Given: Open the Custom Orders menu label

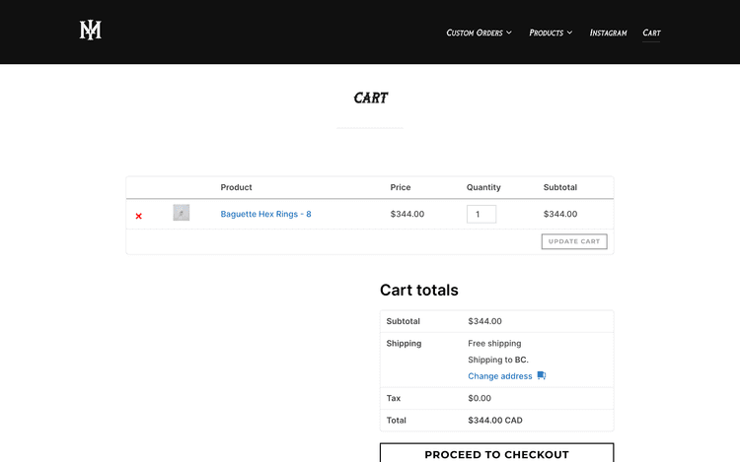Looking at the screenshot, I should (474, 33).
